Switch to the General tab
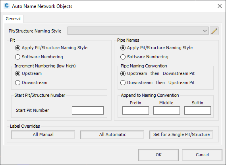Screen dimensions: 226x165 point(13,19)
